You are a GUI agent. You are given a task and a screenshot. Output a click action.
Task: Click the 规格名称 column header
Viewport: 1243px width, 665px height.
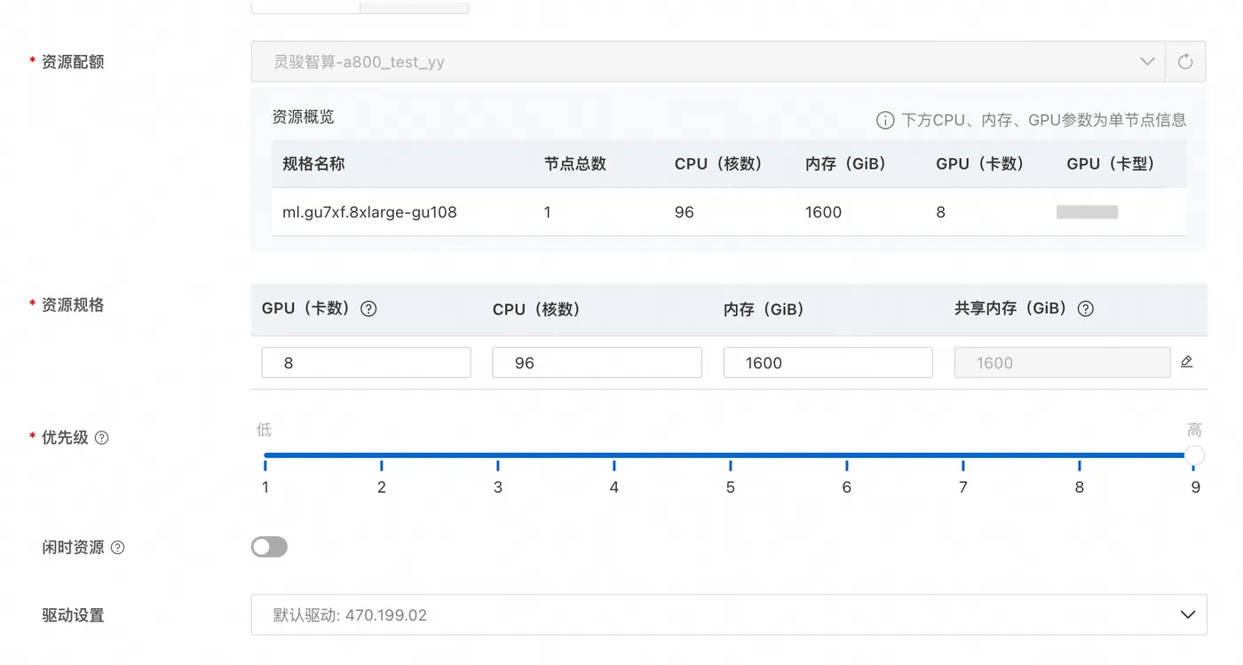313,163
